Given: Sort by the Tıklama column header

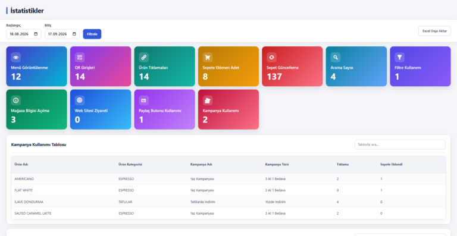Looking at the screenshot, I should 343,165.
